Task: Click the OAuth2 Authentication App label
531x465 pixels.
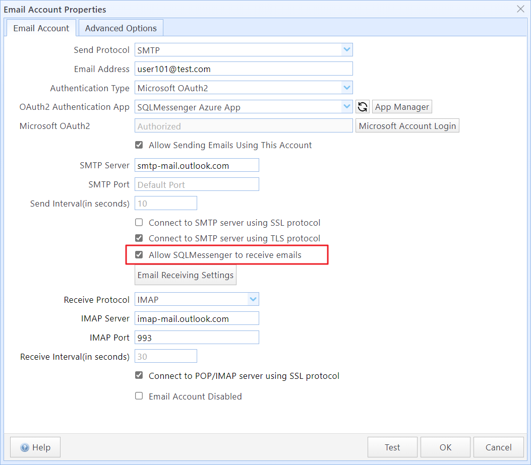Action: click(75, 107)
